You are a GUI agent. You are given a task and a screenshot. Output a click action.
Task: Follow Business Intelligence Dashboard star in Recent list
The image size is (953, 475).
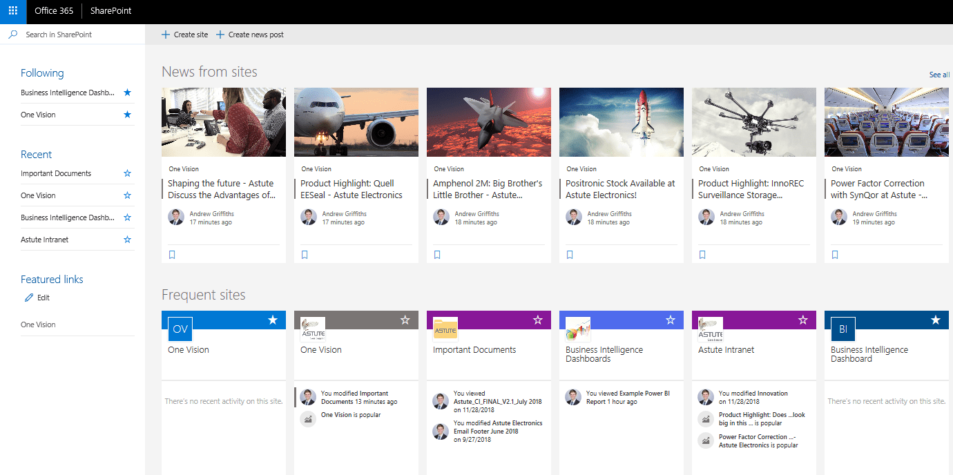pyautogui.click(x=127, y=217)
